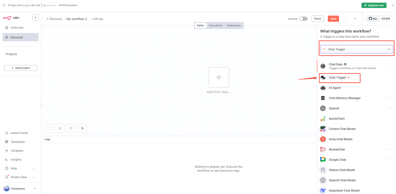The width and height of the screenshot is (396, 194).
Task: Dismiss the trial banner with the X
Action: pyautogui.click(x=393, y=5)
